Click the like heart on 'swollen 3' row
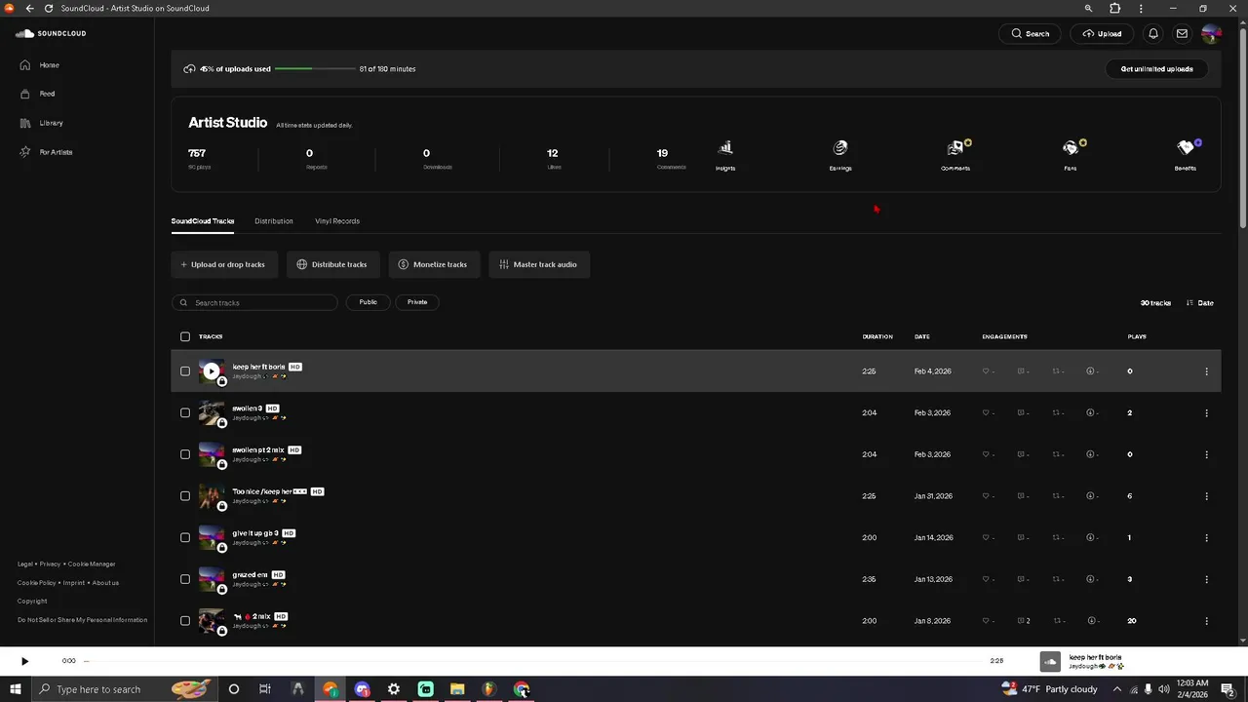1248x702 pixels. coord(986,413)
